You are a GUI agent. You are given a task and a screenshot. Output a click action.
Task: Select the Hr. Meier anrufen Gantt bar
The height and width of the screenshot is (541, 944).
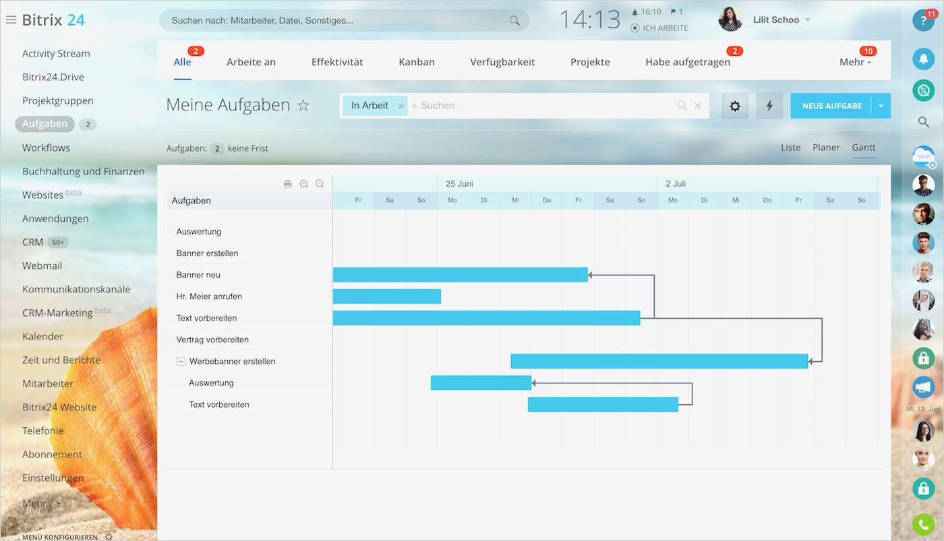pos(387,296)
